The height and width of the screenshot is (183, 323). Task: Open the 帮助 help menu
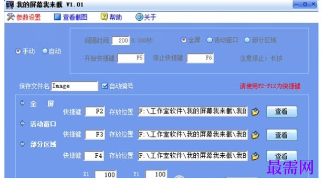[x=116, y=17]
